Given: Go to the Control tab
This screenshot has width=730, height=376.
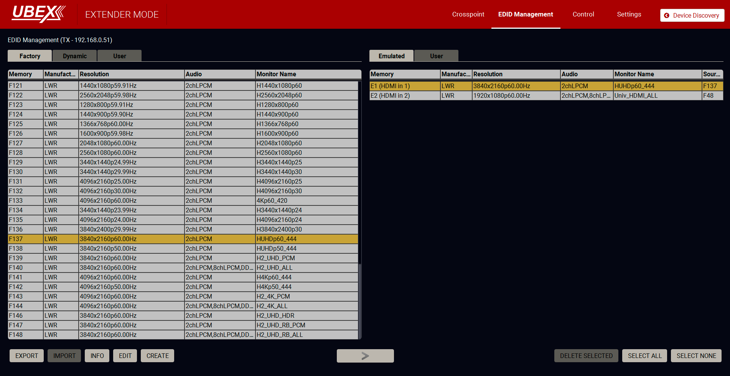Looking at the screenshot, I should [x=583, y=15].
